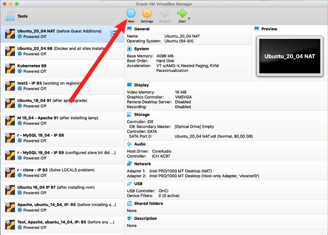Select the Ubuntu_20_04 NAT machine entry
328x235 pixels.
coord(62,34)
